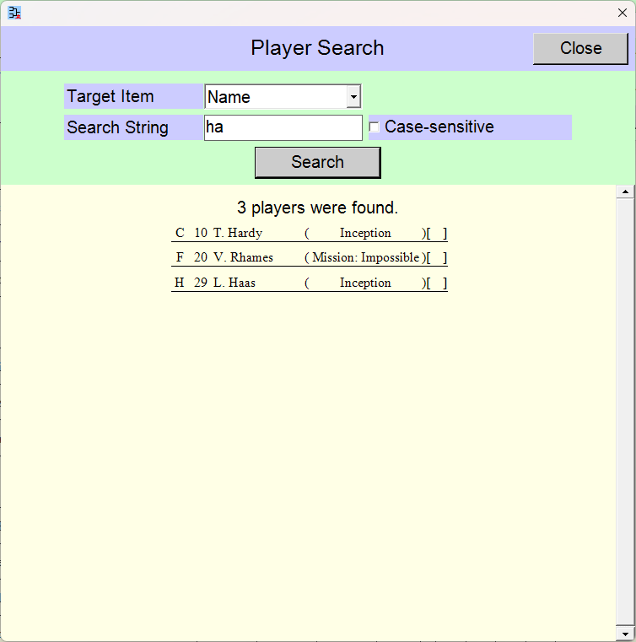This screenshot has width=636, height=642.
Task: Click the Search String input field
Action: point(283,127)
